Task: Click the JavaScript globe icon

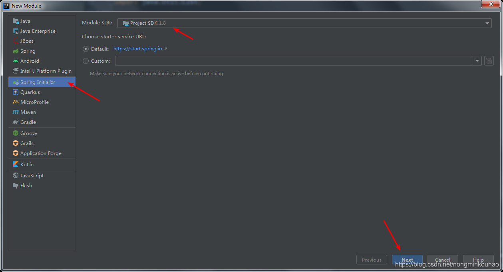Action: pyautogui.click(x=16, y=176)
